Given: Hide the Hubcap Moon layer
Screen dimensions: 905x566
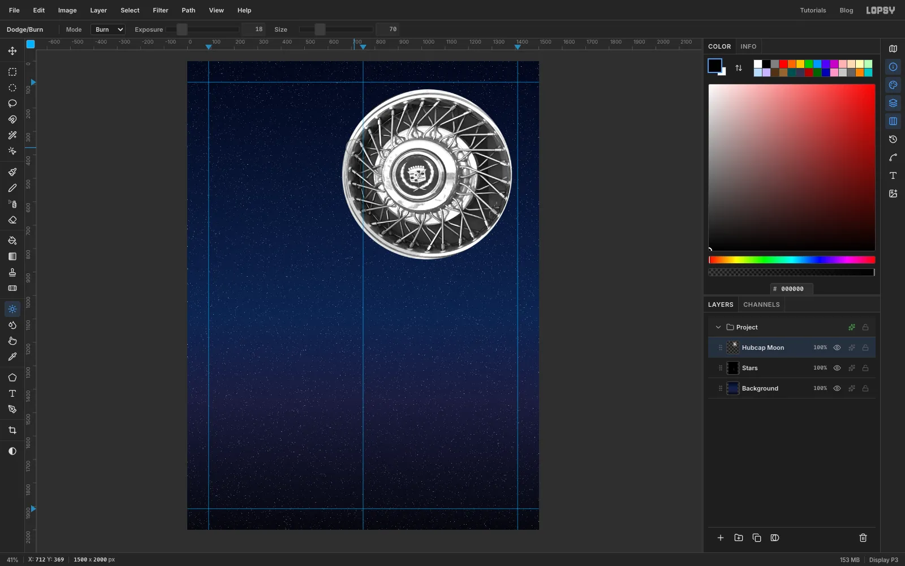Looking at the screenshot, I should [x=837, y=348].
